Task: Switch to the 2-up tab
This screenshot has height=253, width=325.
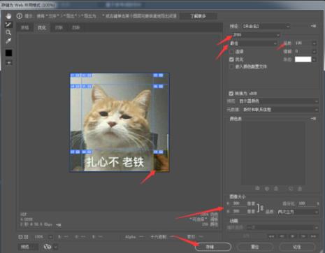Action: click(59, 28)
